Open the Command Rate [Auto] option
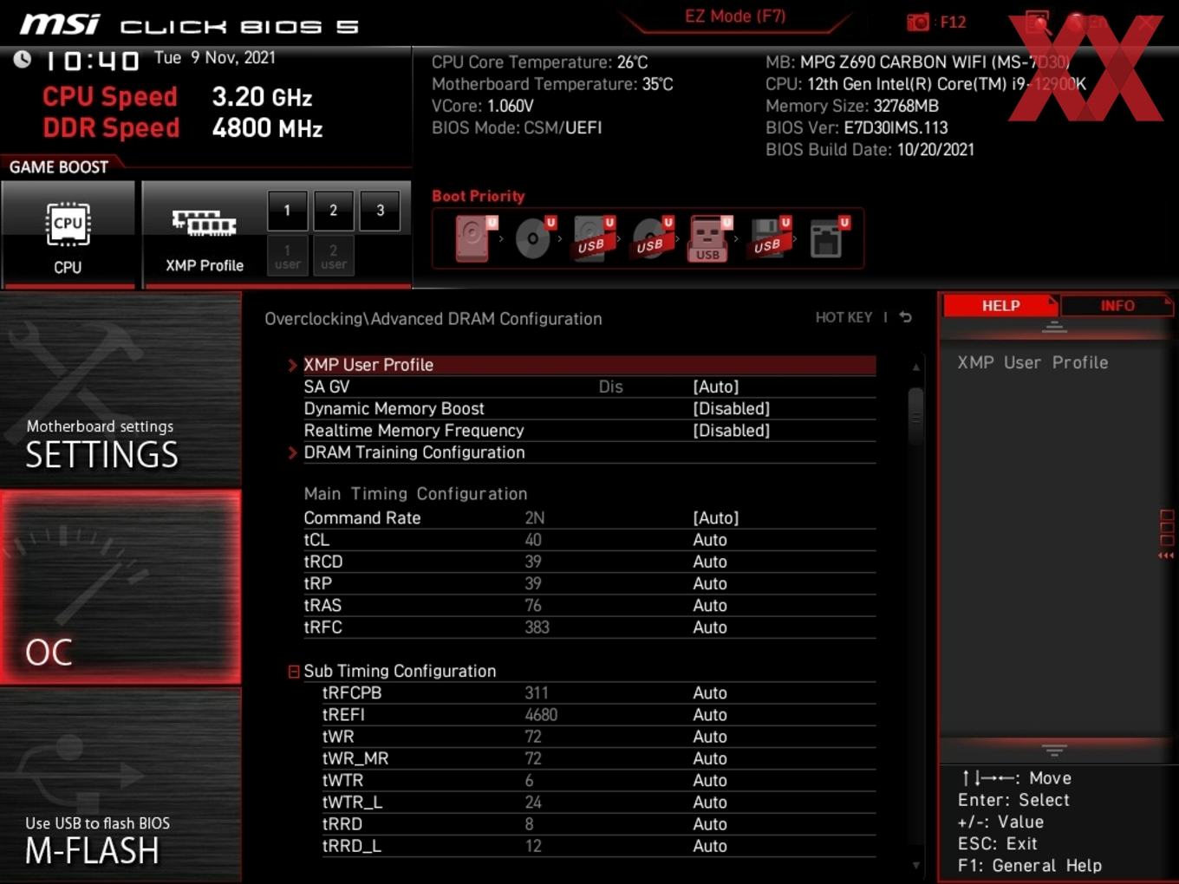 pyautogui.click(x=716, y=518)
